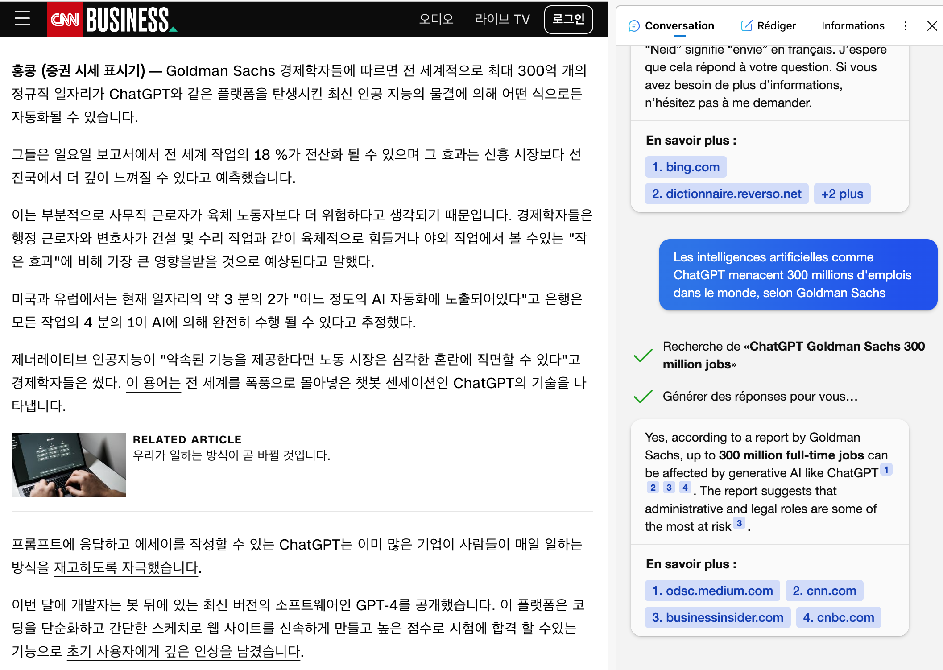Viewport: 943px width, 670px height.
Task: Open the 라이브 TV link
Action: 502,19
